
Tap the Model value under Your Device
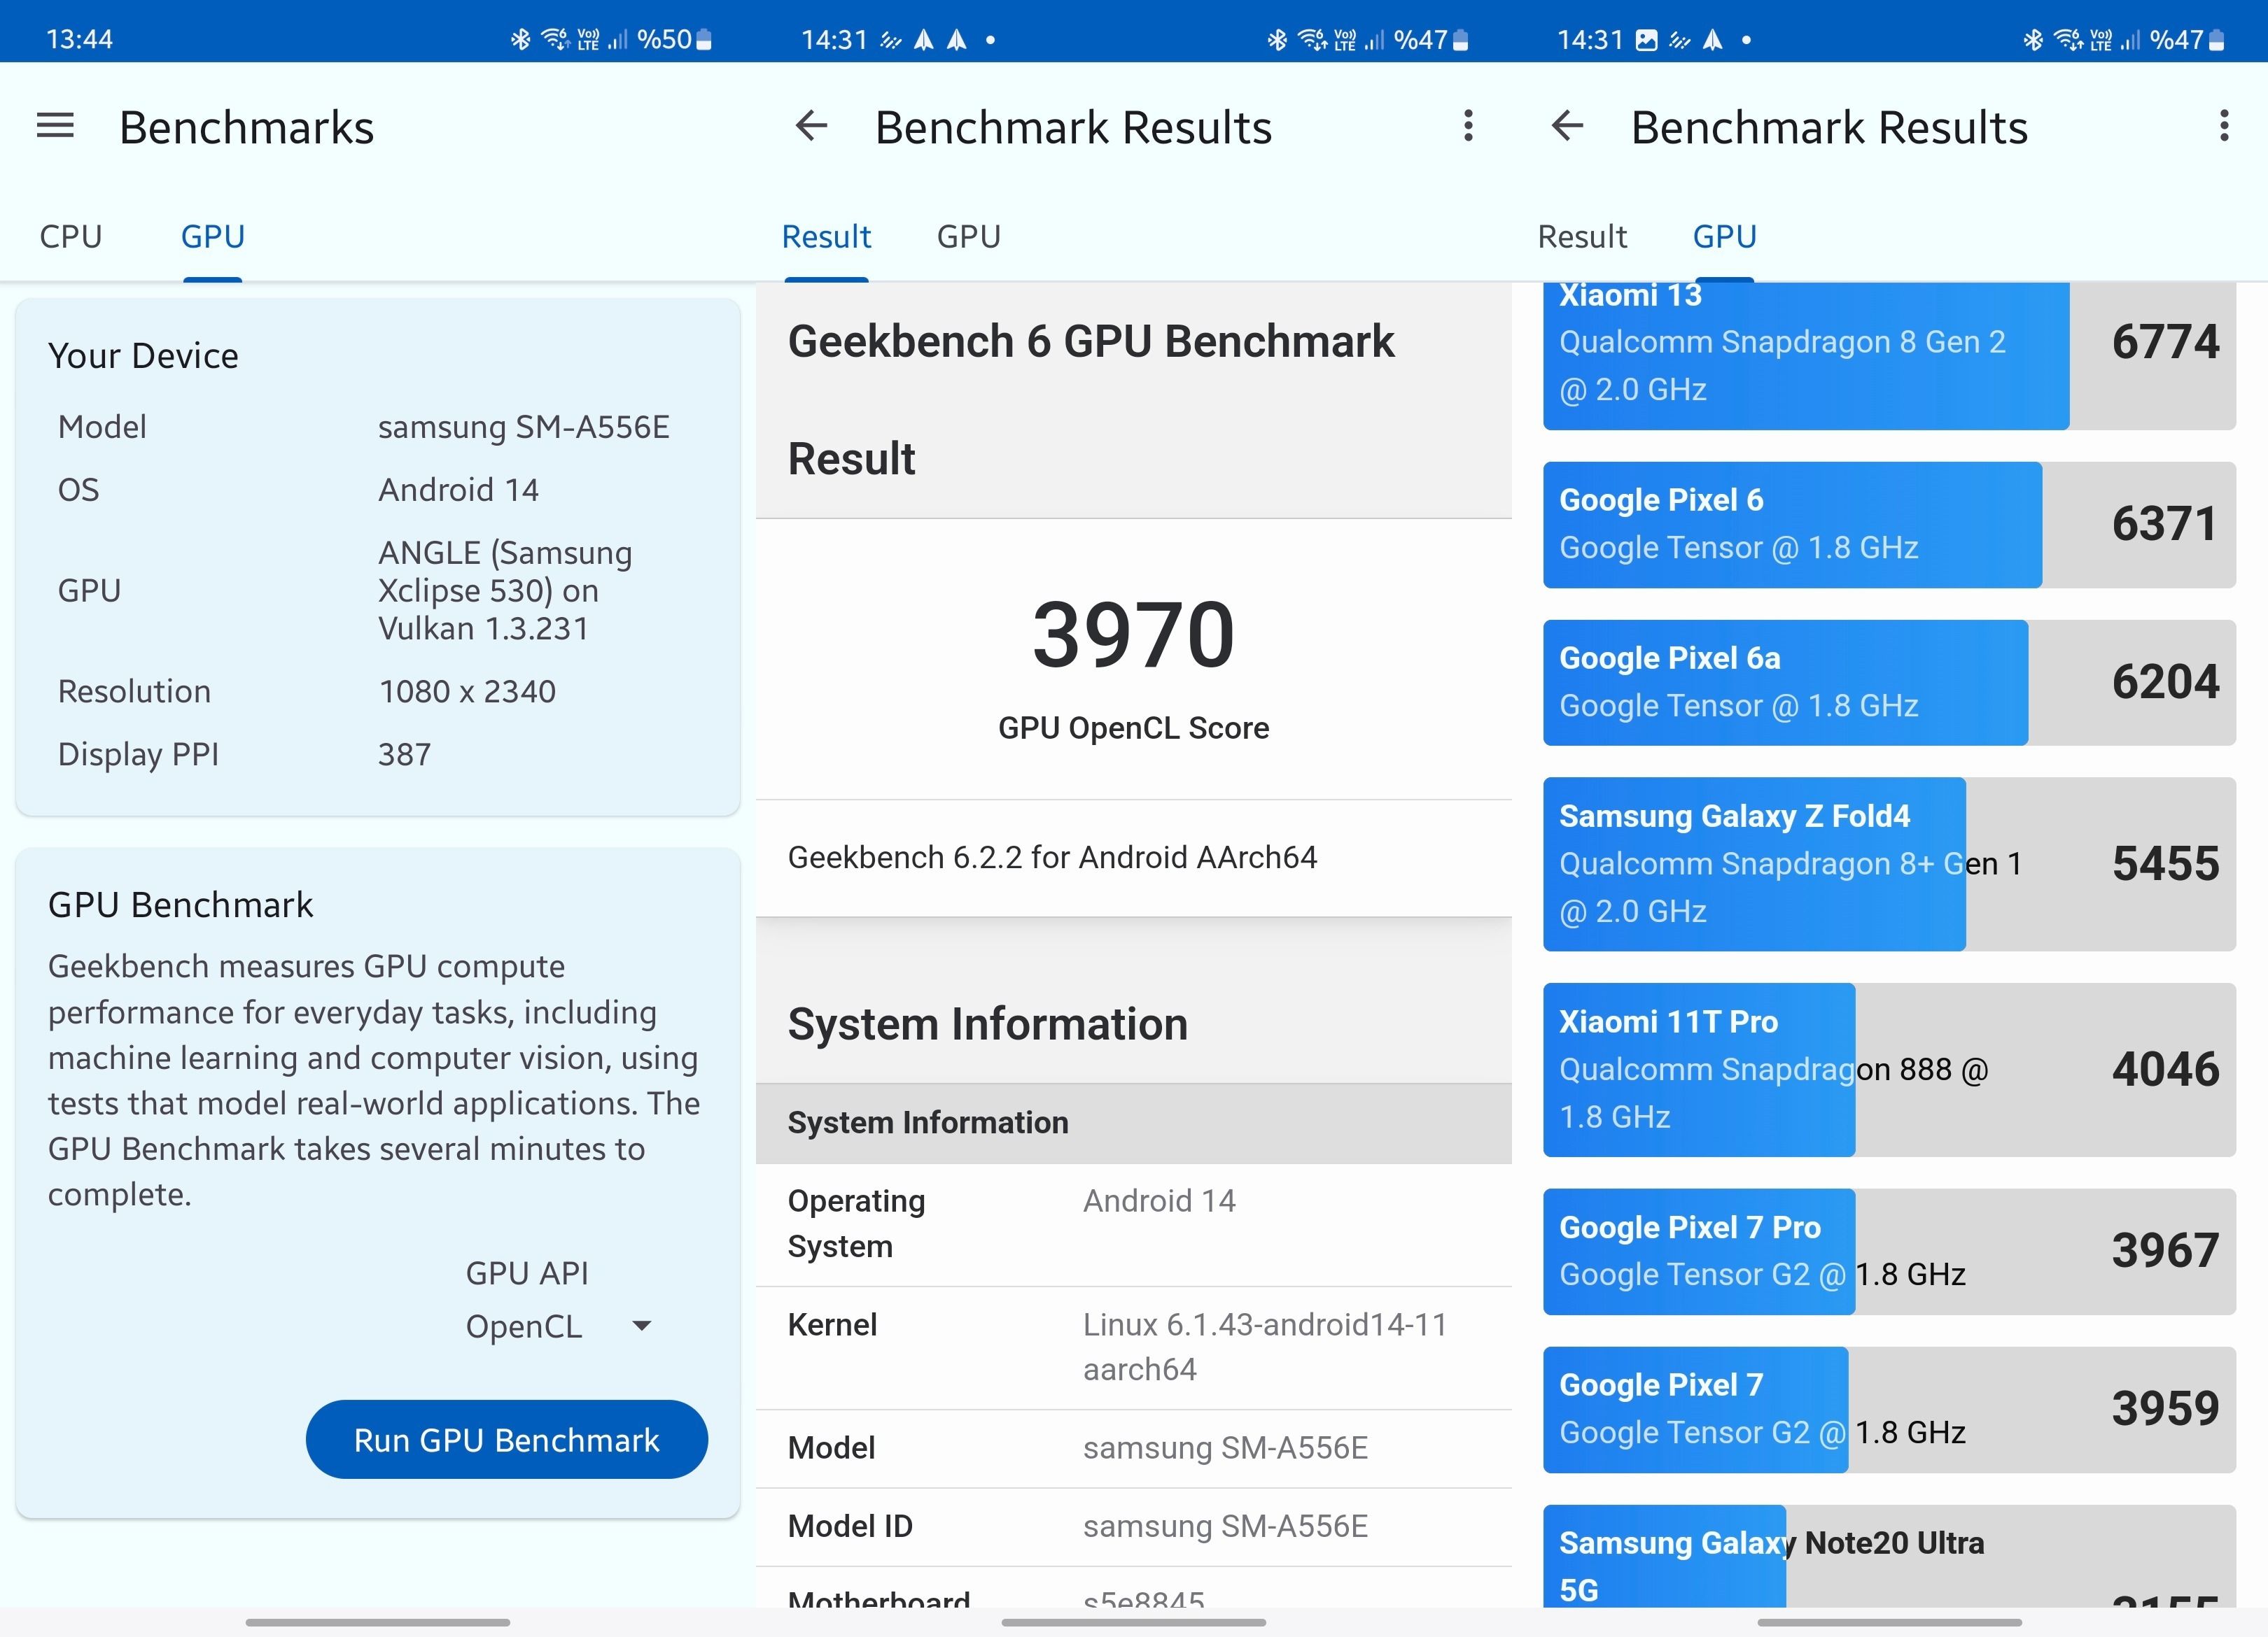[523, 427]
